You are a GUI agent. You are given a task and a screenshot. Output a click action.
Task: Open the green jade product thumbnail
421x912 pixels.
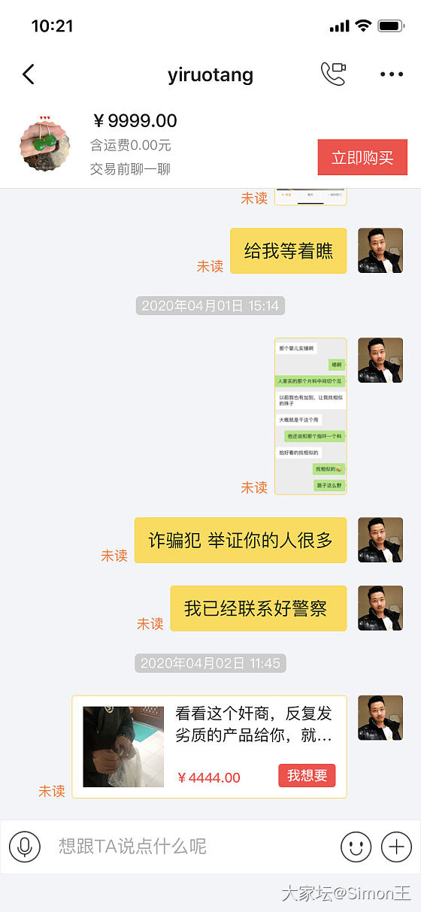click(x=45, y=145)
